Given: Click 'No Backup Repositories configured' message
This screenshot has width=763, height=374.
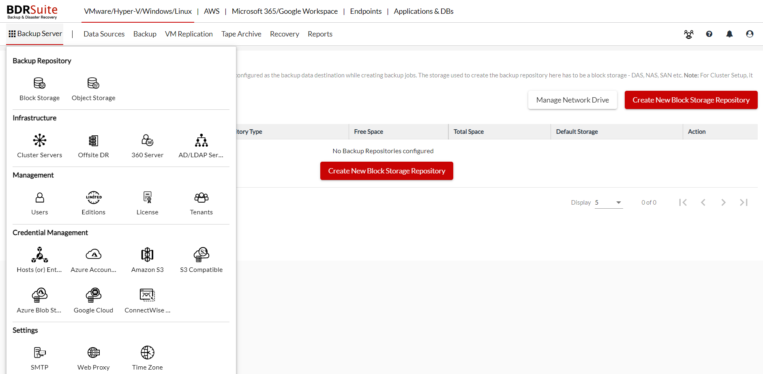Looking at the screenshot, I should [383, 151].
